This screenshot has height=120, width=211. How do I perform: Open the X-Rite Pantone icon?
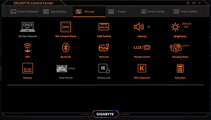[28, 68]
